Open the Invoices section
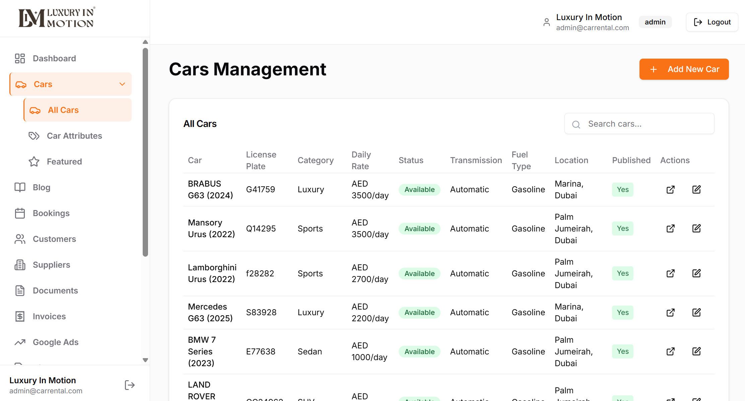The width and height of the screenshot is (745, 401). [x=49, y=316]
